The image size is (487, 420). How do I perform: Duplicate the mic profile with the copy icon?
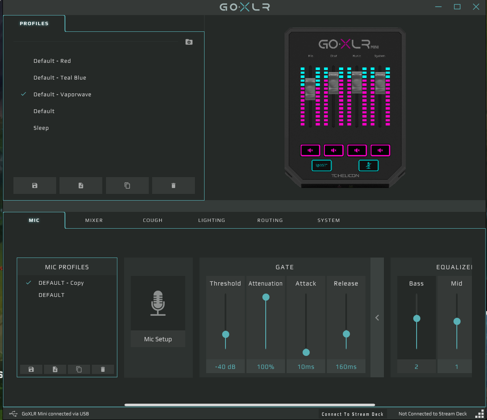79,369
